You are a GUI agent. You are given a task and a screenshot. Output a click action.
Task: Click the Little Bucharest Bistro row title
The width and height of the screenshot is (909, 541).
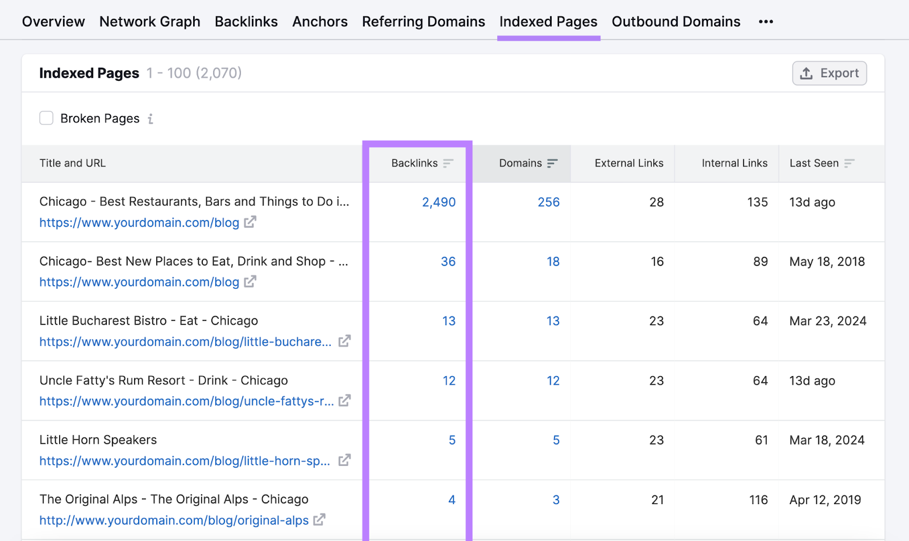(x=148, y=321)
